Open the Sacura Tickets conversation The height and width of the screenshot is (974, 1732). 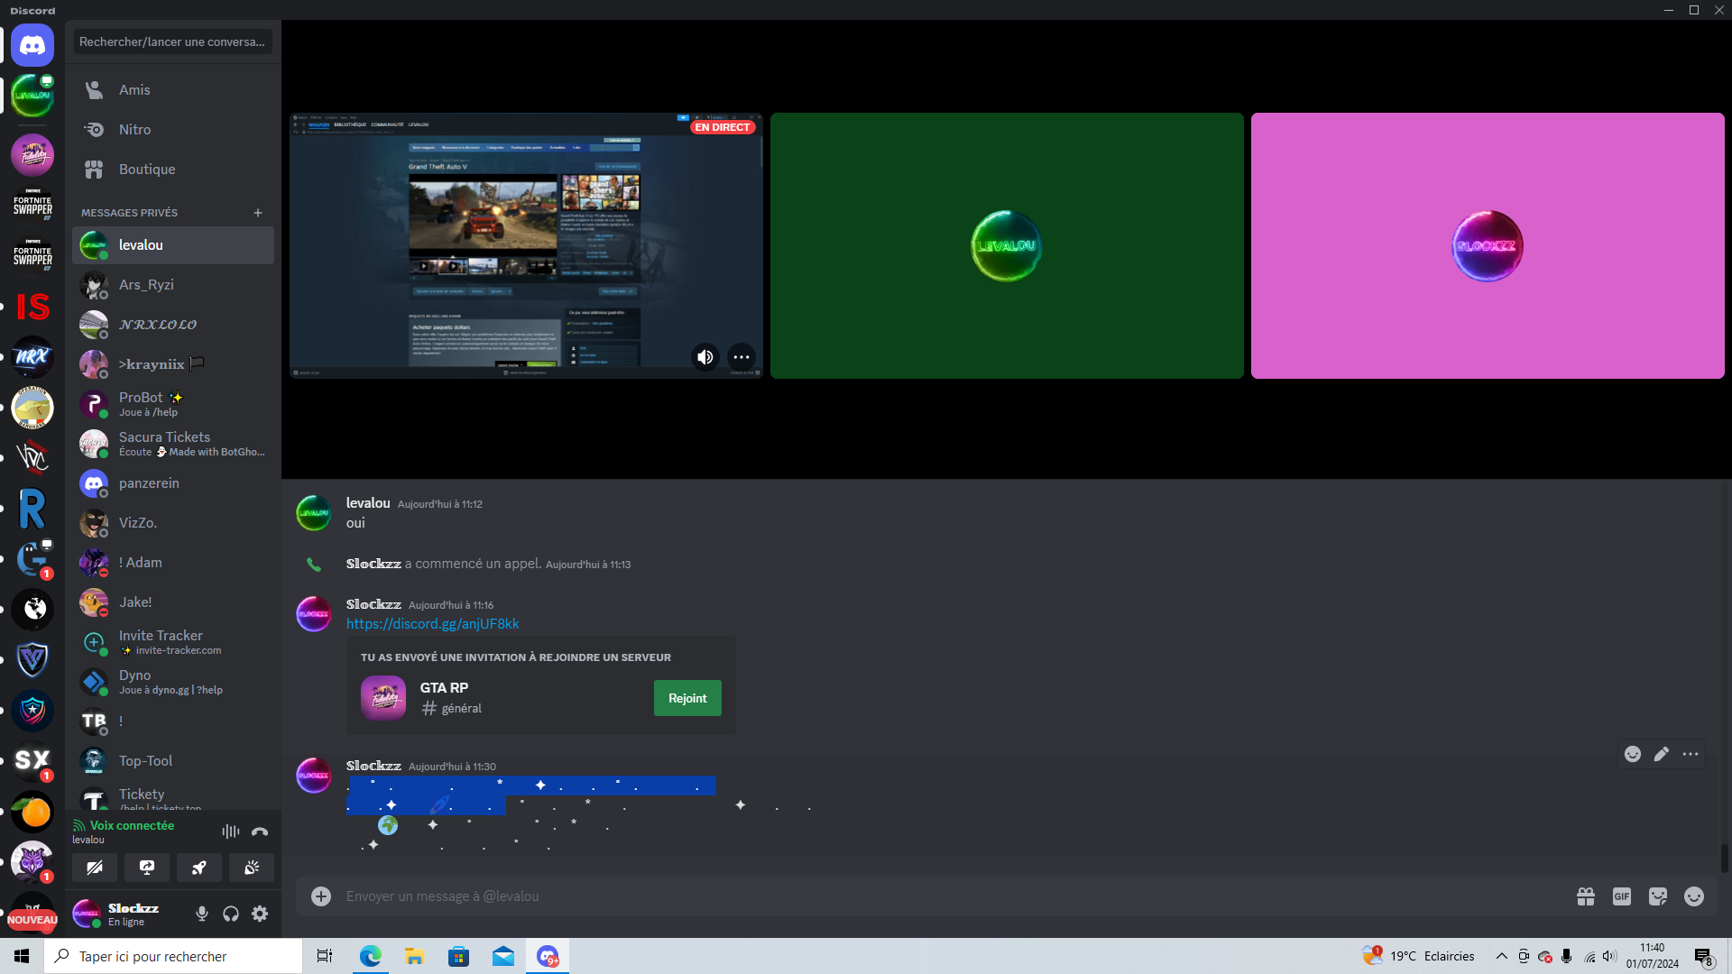(x=173, y=444)
